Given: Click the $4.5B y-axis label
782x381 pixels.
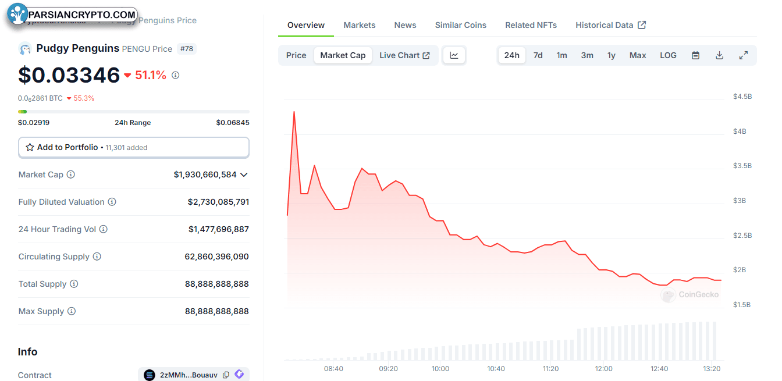Looking at the screenshot, I should click(x=742, y=97).
